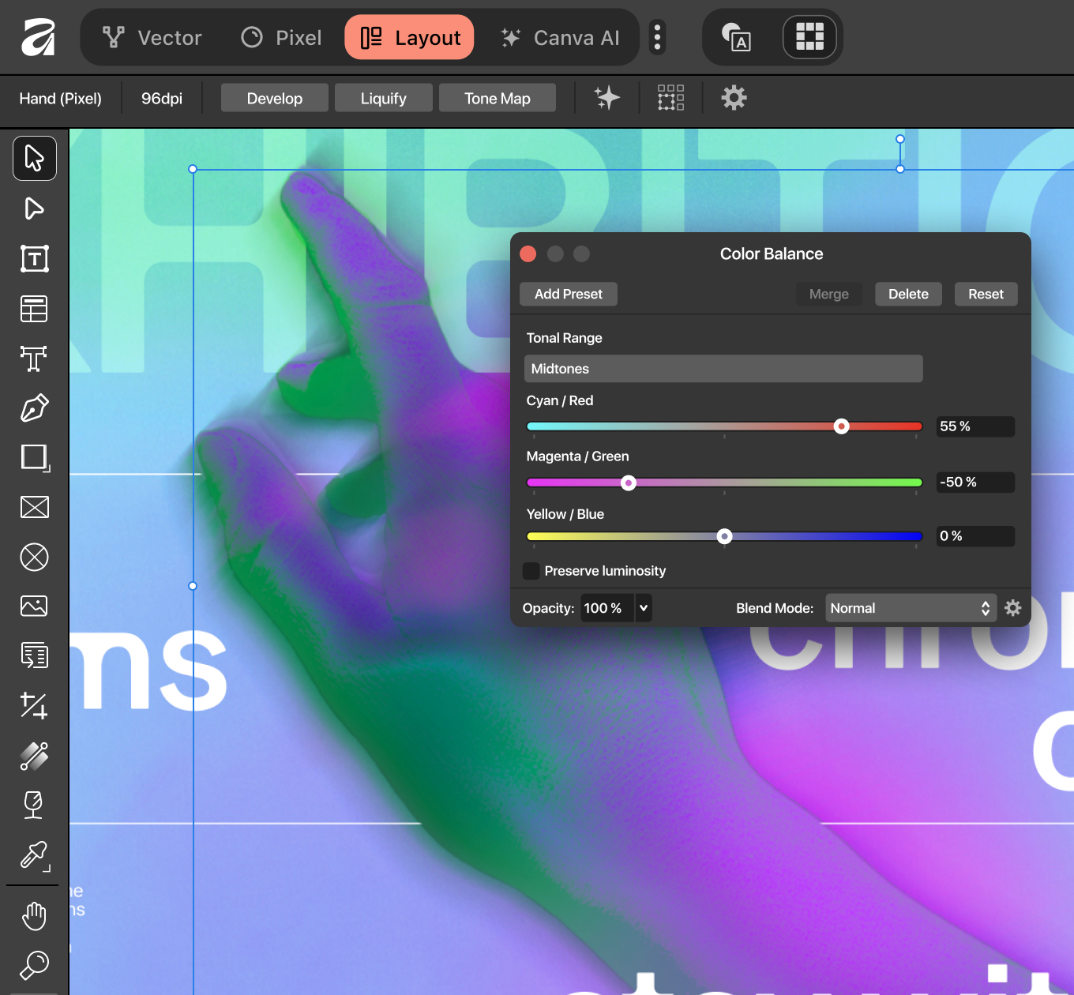Image resolution: width=1074 pixels, height=995 pixels.
Task: Activate the Place Image tool
Action: pos(35,606)
